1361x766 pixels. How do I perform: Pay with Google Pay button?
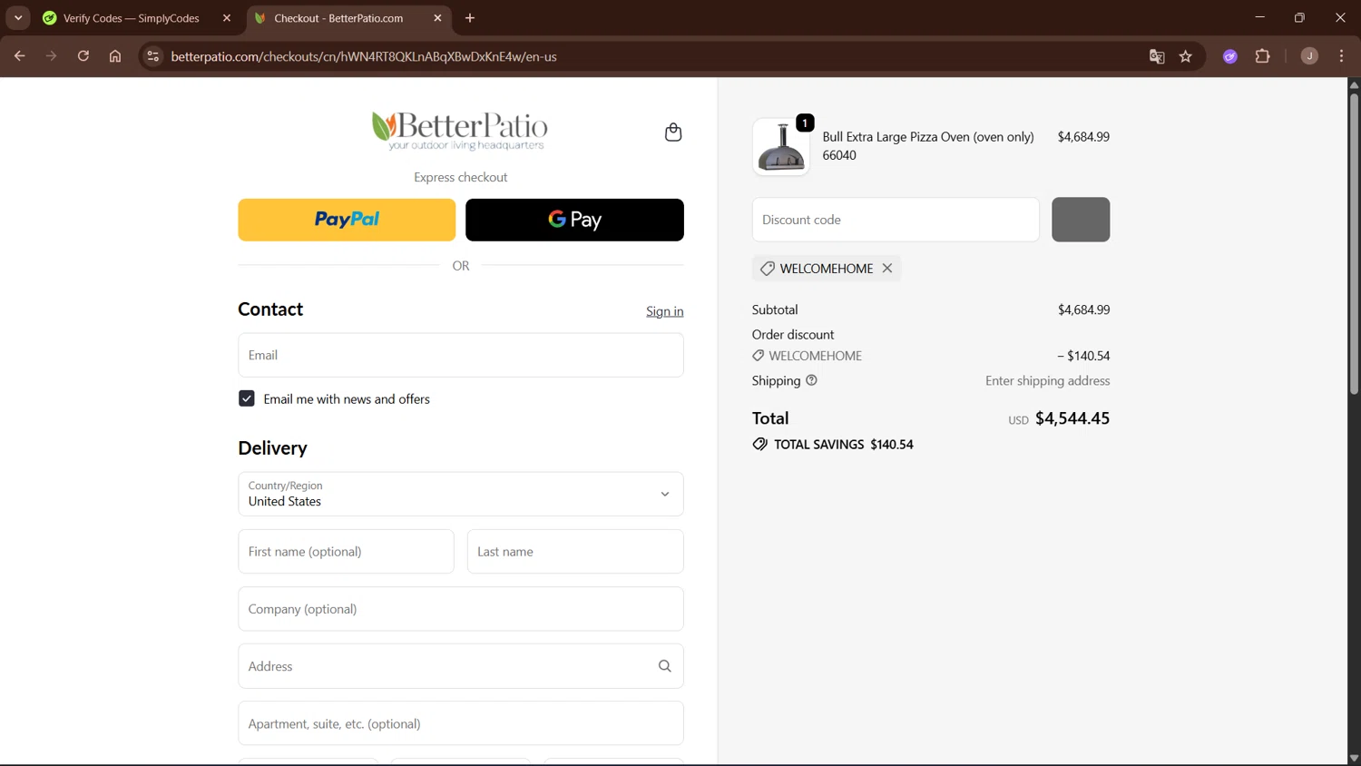[x=574, y=220]
